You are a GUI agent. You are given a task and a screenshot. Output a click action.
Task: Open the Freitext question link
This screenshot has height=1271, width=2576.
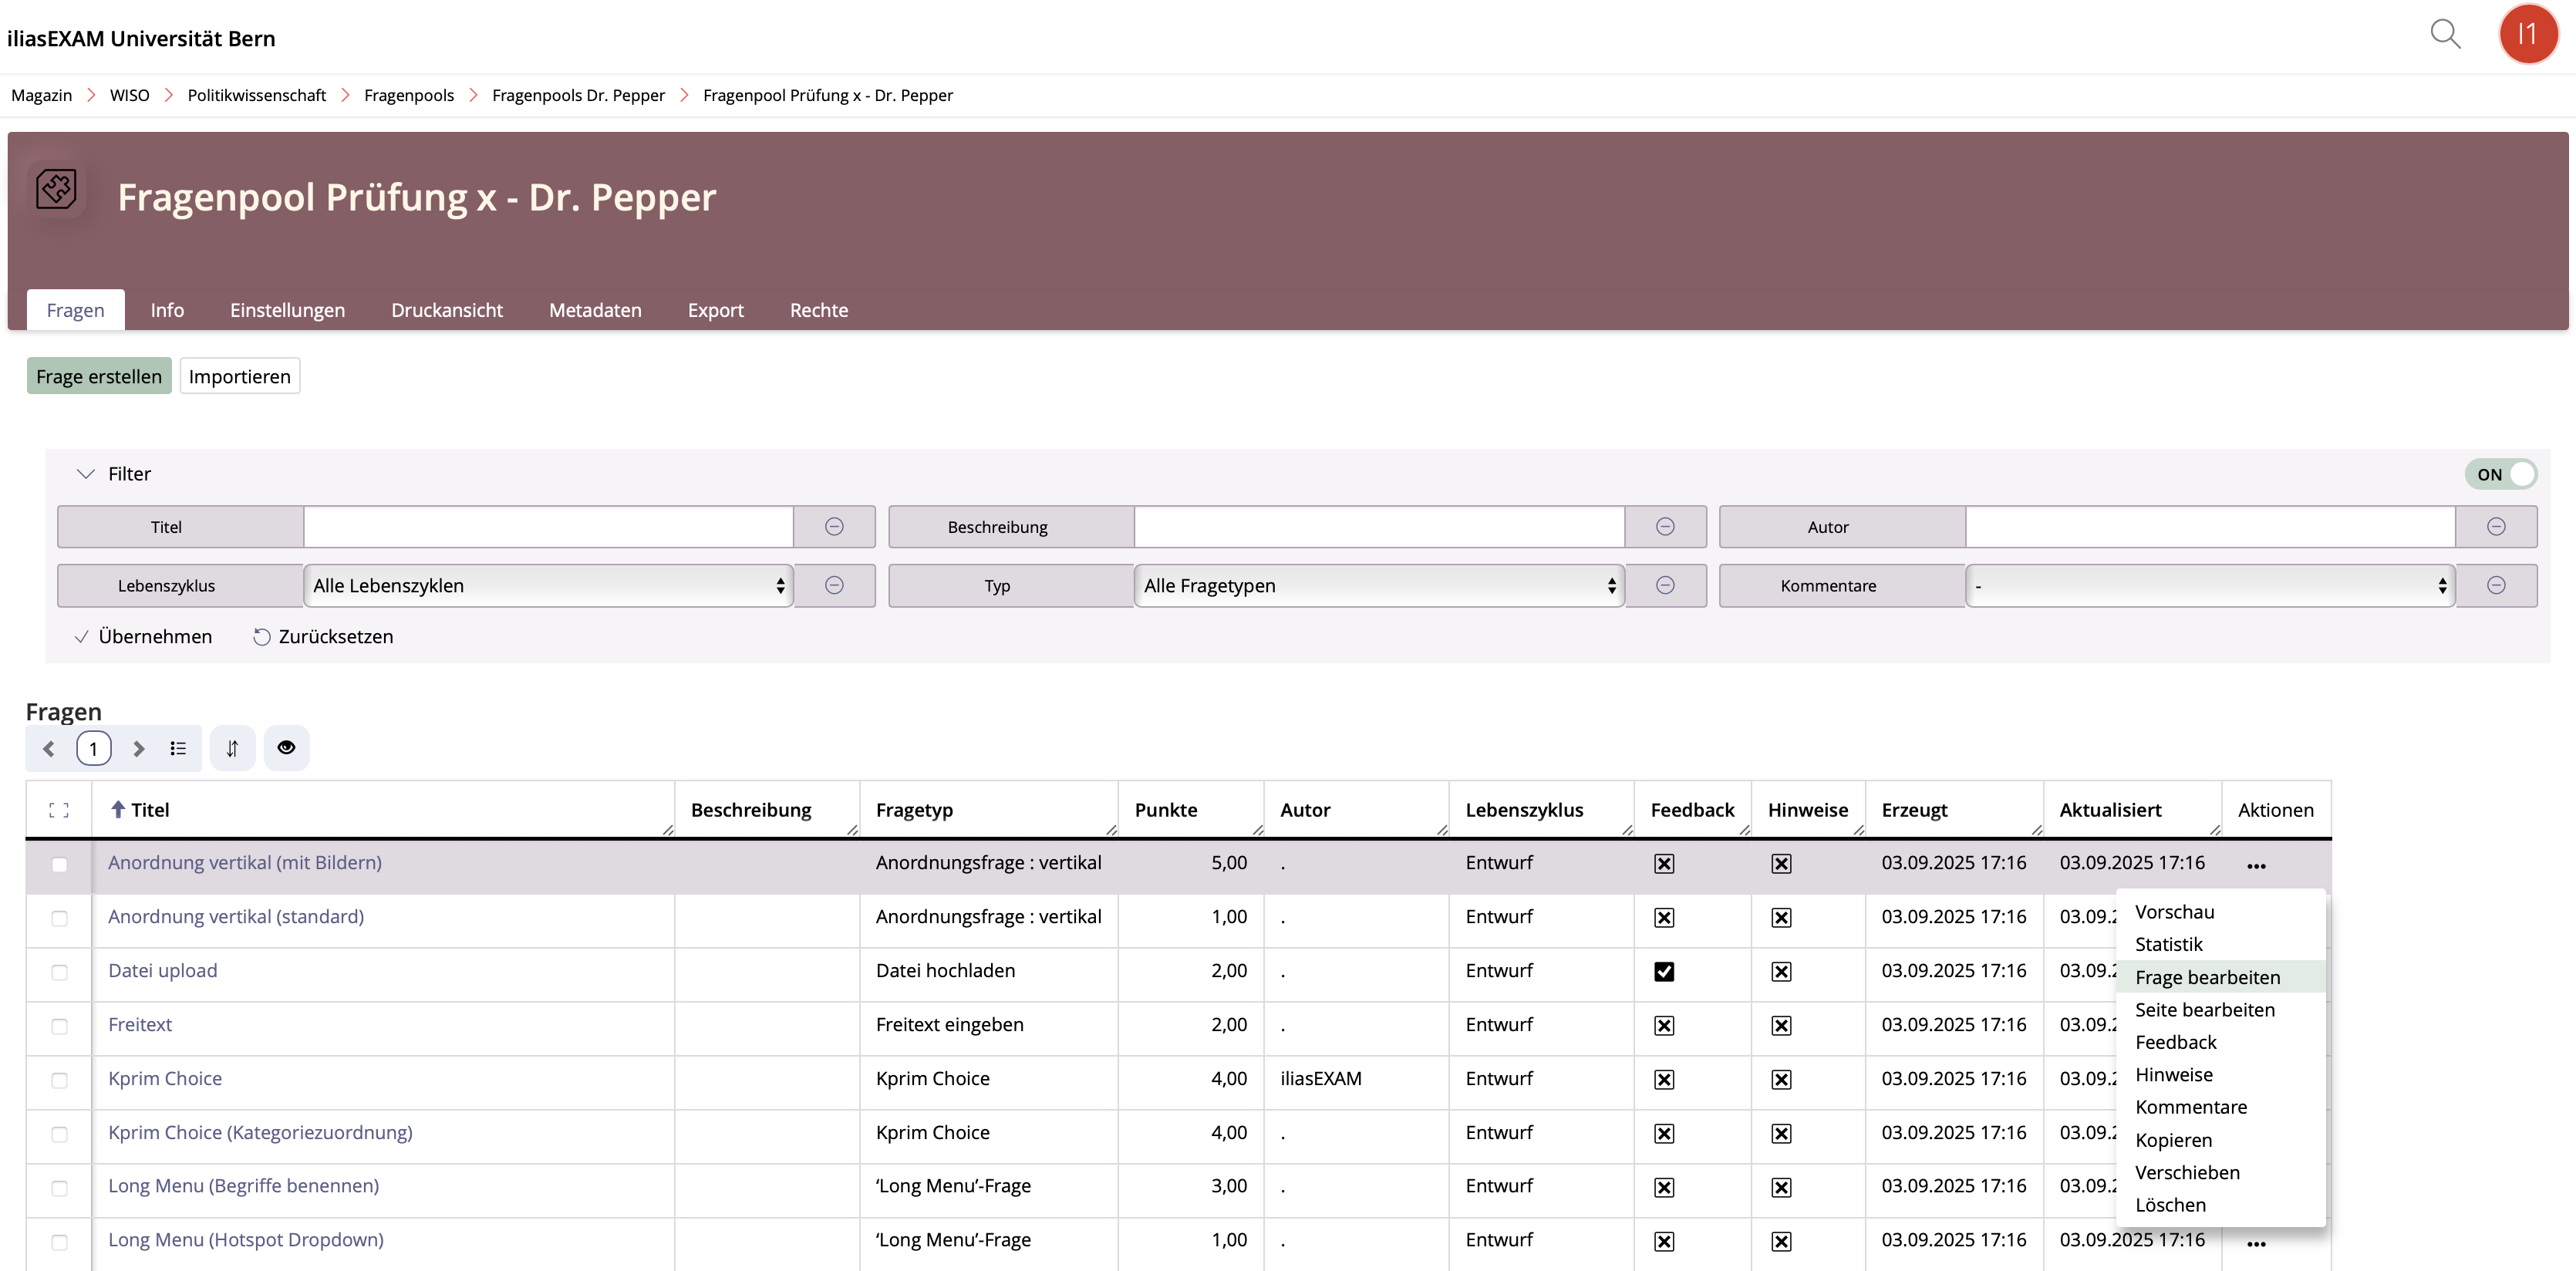(x=140, y=1024)
